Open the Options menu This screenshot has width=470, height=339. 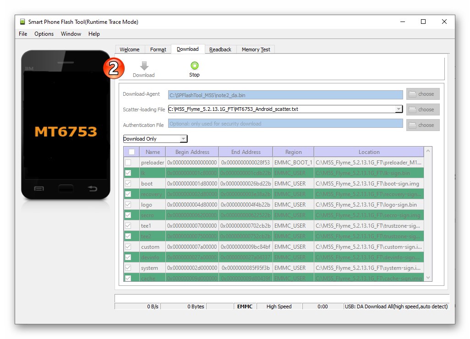coord(44,33)
